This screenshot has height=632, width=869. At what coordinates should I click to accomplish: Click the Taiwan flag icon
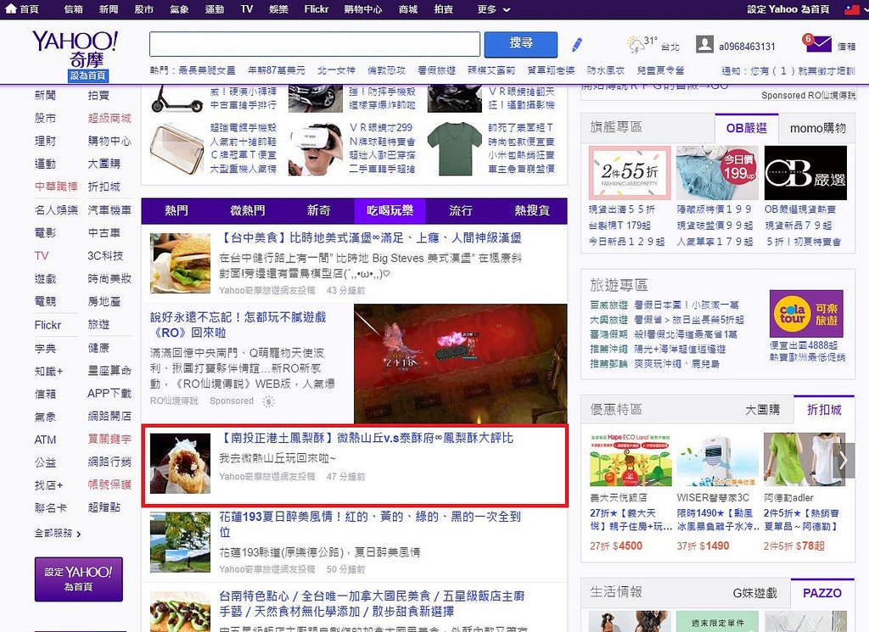pyautogui.click(x=852, y=9)
